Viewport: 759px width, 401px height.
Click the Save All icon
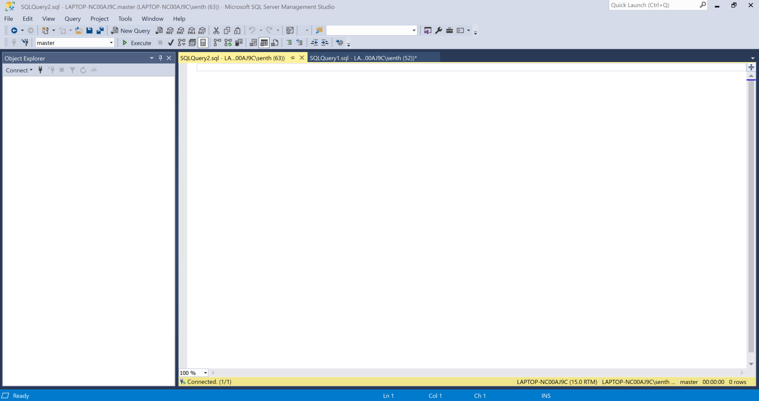[100, 31]
